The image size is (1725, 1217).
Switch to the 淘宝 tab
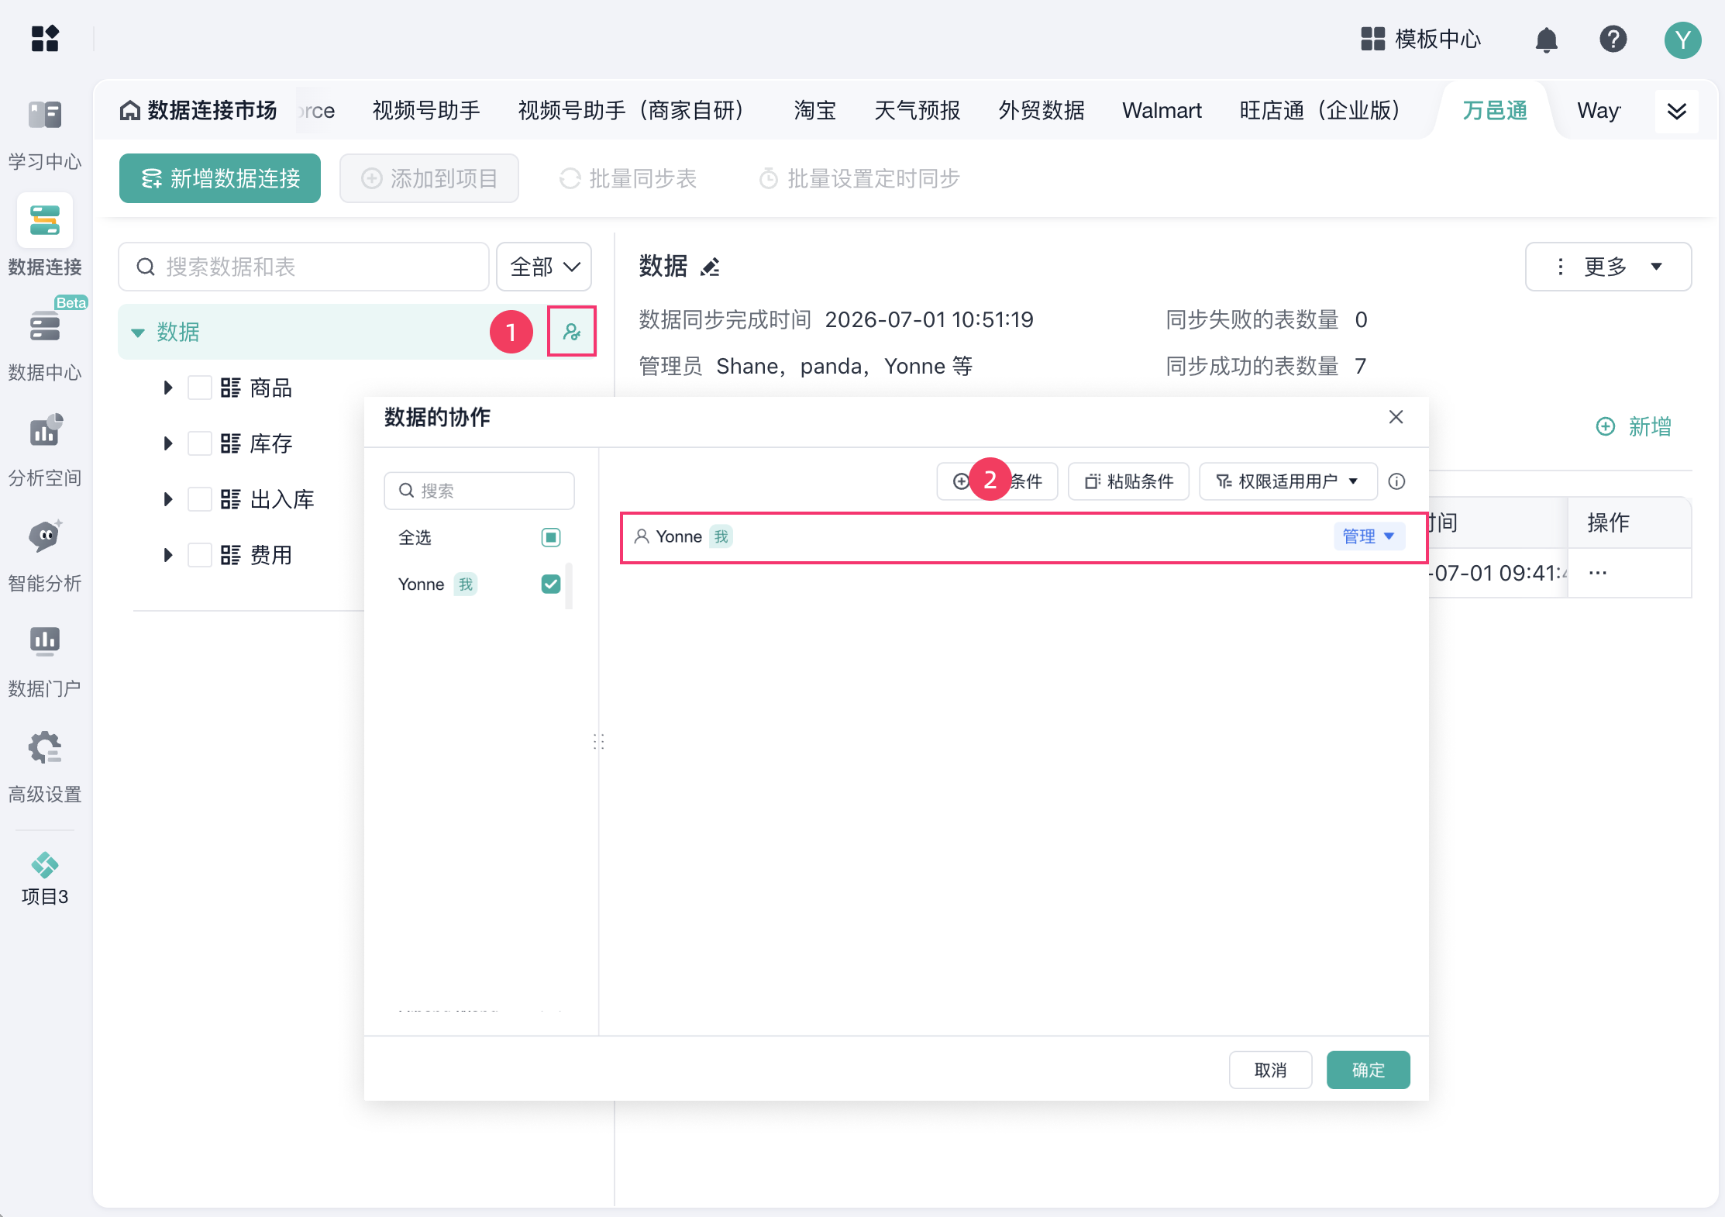pos(815,110)
